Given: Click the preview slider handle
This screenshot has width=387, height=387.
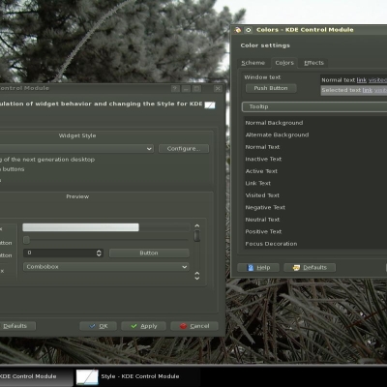Looking at the screenshot, I should 27,240.
